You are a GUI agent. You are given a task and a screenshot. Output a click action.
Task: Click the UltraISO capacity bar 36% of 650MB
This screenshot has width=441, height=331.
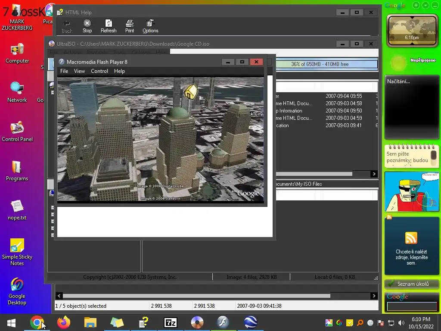(327, 64)
